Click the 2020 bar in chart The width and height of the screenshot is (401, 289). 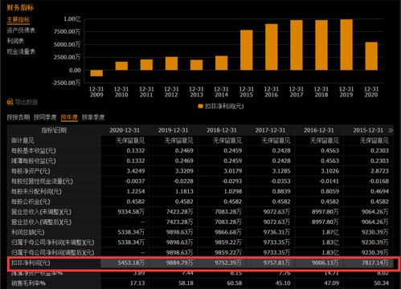click(x=371, y=56)
